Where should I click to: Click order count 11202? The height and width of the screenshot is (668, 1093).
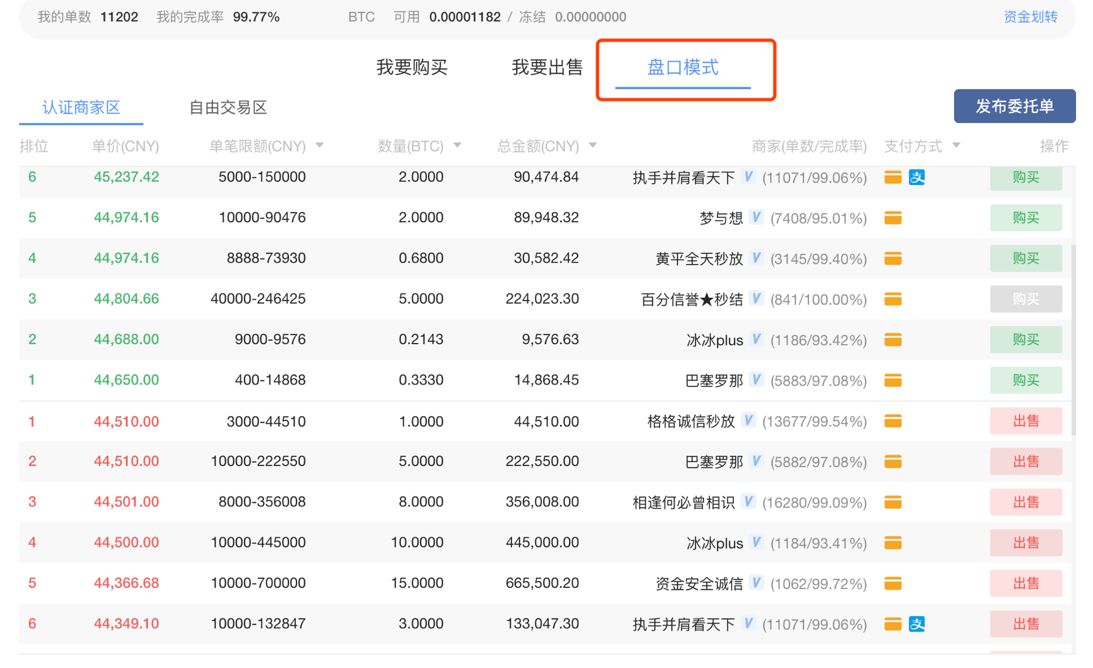pos(119,17)
